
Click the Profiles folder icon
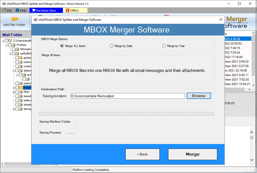13,45
